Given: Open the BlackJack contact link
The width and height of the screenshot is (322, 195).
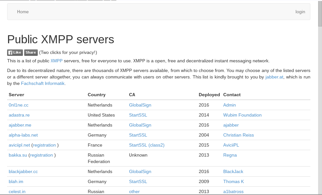Looking at the screenshot, I should (233, 171).
